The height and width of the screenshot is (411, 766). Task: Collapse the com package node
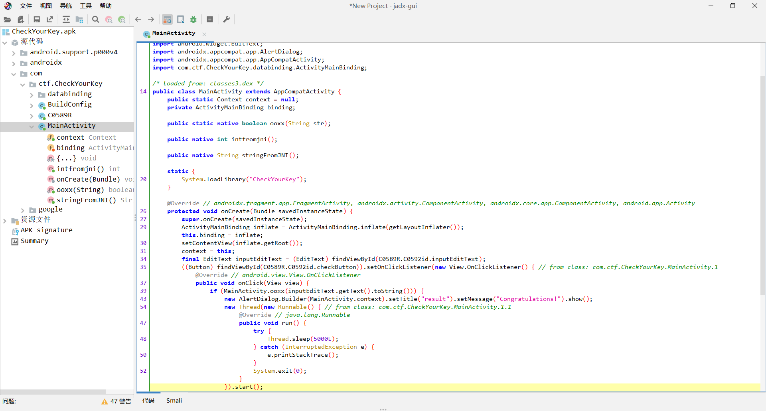coord(14,74)
